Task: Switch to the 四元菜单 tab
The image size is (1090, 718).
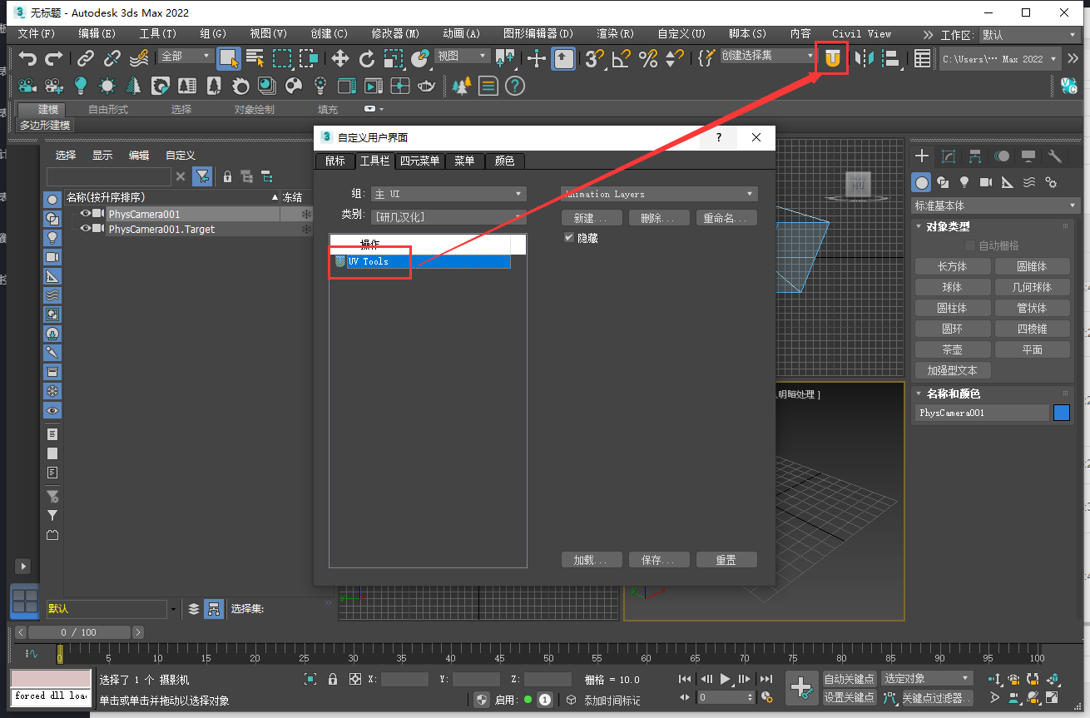Action: 419,161
